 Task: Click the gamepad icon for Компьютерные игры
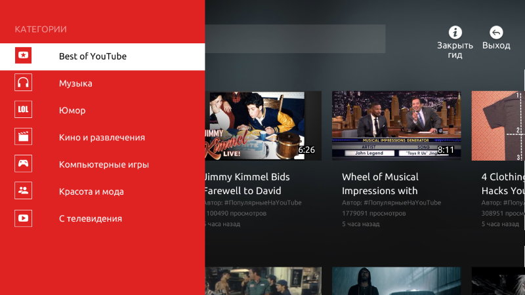23,163
